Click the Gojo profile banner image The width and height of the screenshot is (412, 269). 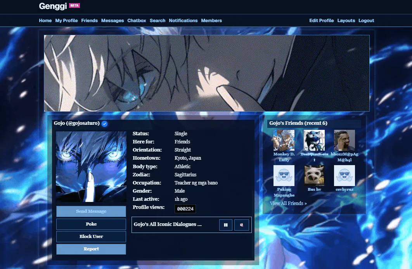[207, 73]
